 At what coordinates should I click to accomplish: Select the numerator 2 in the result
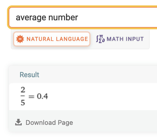pyautogui.click(x=23, y=90)
